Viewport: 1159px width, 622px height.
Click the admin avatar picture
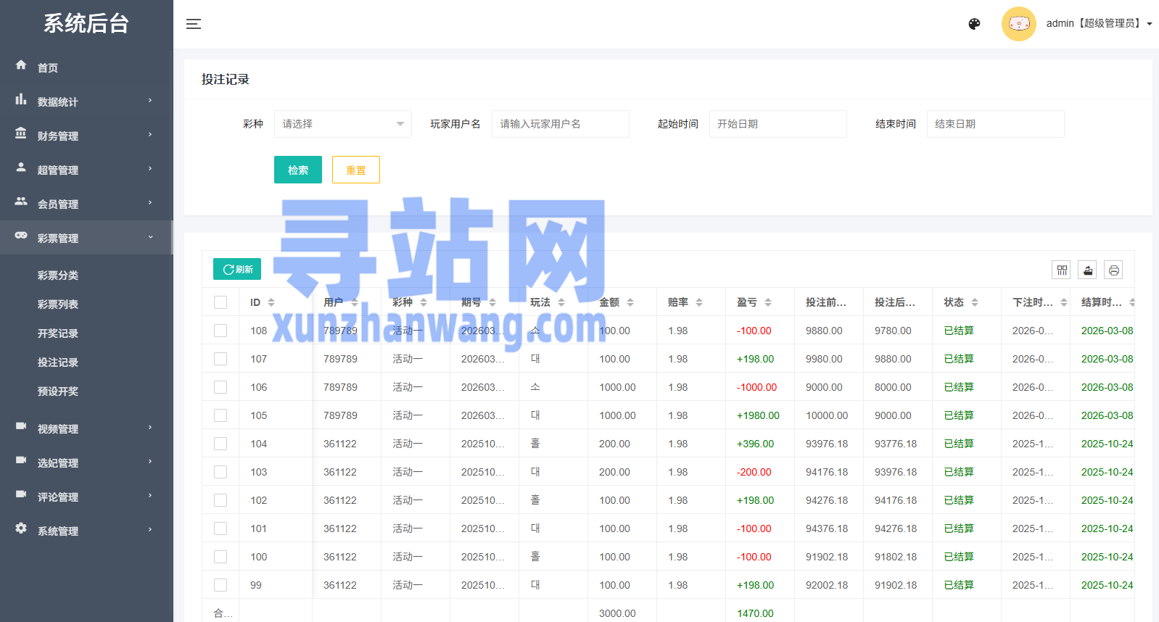click(1018, 24)
